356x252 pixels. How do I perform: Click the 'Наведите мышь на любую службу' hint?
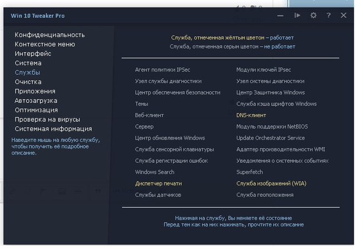coord(56,146)
